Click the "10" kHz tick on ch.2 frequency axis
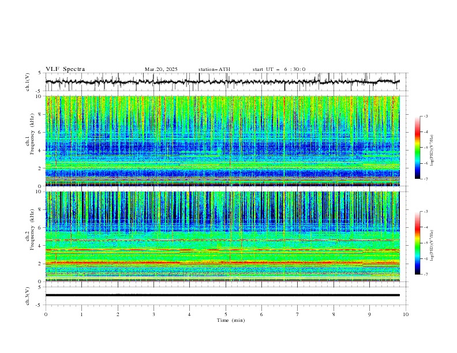 39,191
